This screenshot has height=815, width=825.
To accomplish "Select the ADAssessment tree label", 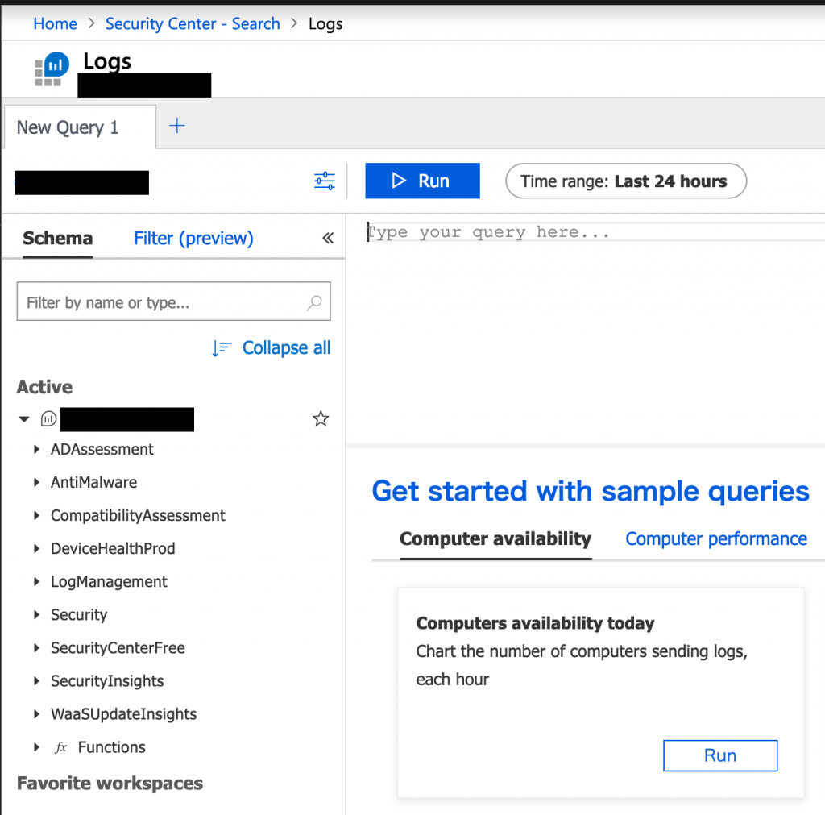I will (102, 449).
